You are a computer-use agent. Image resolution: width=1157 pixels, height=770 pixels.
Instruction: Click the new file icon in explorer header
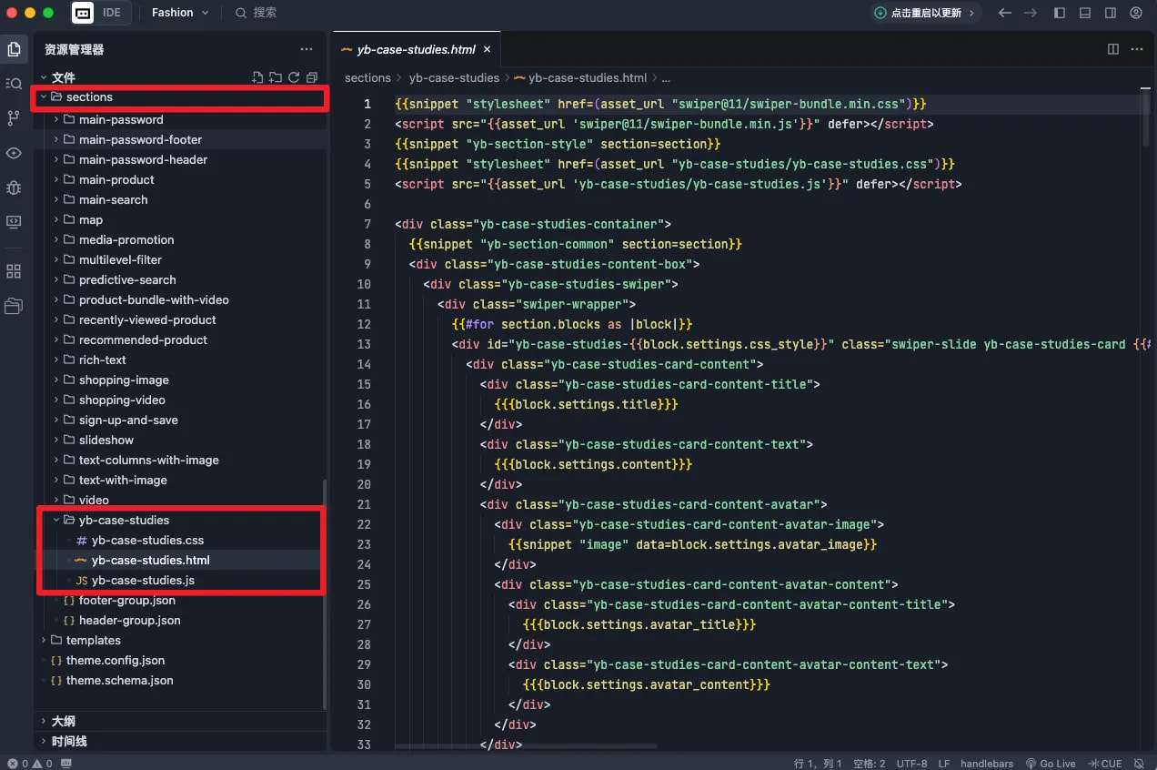[x=257, y=77]
